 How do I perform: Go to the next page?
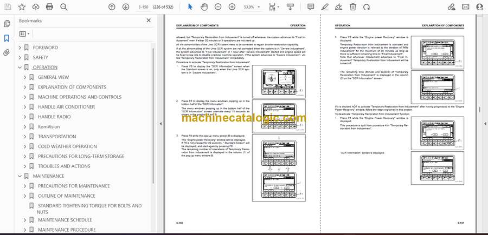click(x=126, y=7)
